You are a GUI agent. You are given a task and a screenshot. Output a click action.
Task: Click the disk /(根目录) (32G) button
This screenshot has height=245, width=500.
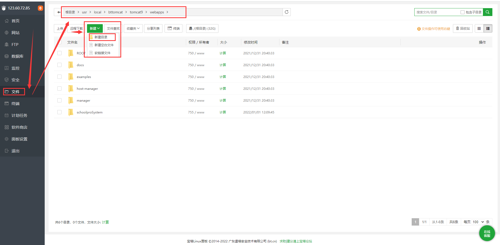click(x=202, y=28)
